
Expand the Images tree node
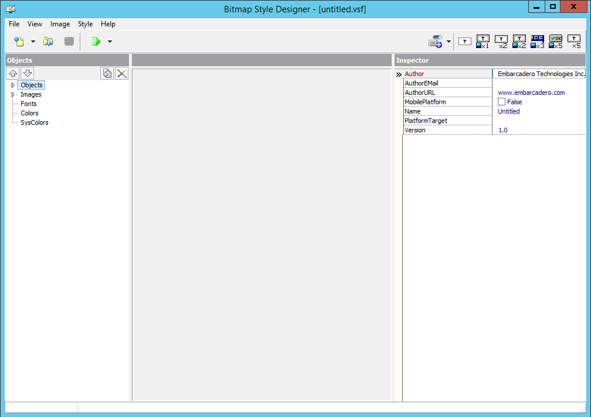tap(13, 94)
